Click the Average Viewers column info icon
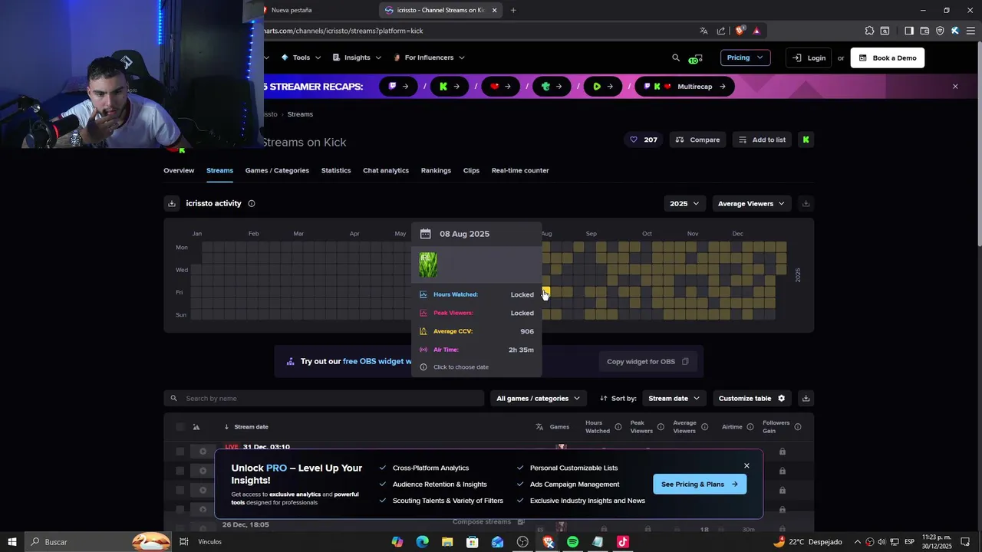Image resolution: width=982 pixels, height=552 pixels. (x=704, y=427)
